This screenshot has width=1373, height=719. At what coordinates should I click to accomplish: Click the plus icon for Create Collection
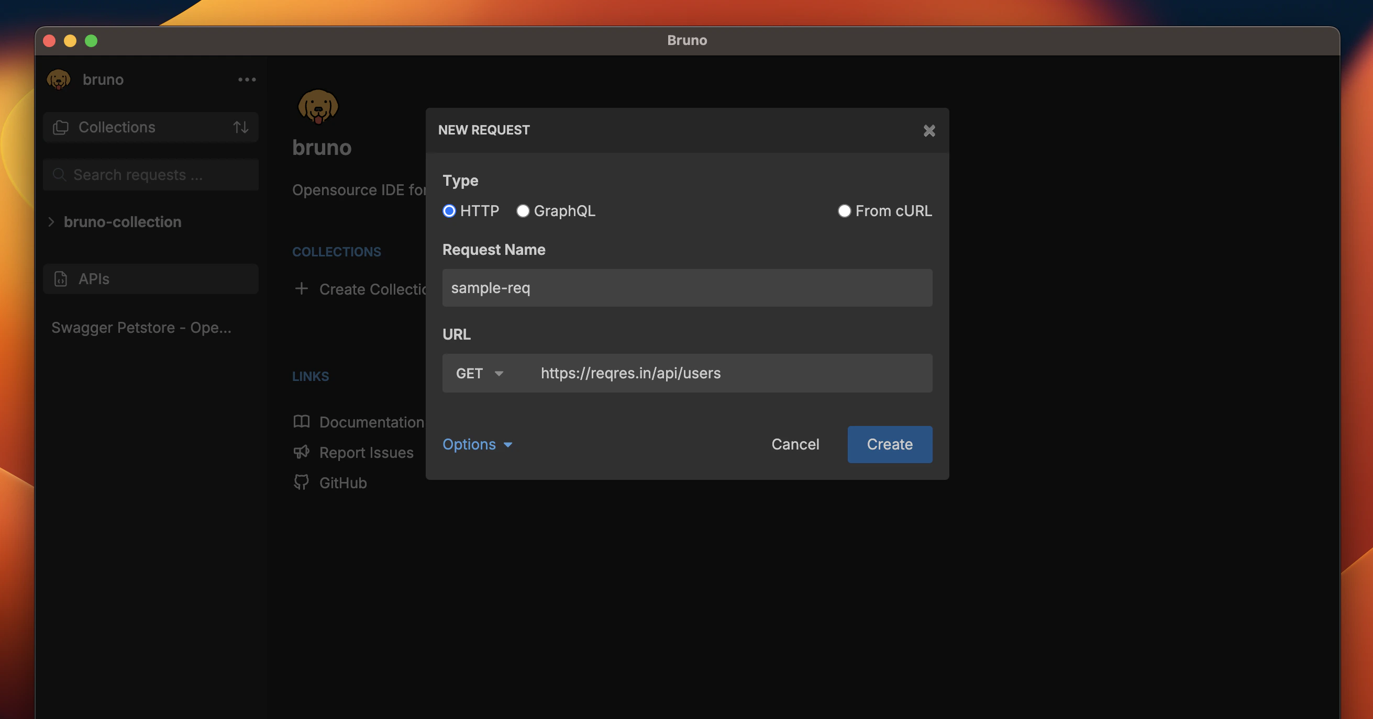tap(301, 289)
